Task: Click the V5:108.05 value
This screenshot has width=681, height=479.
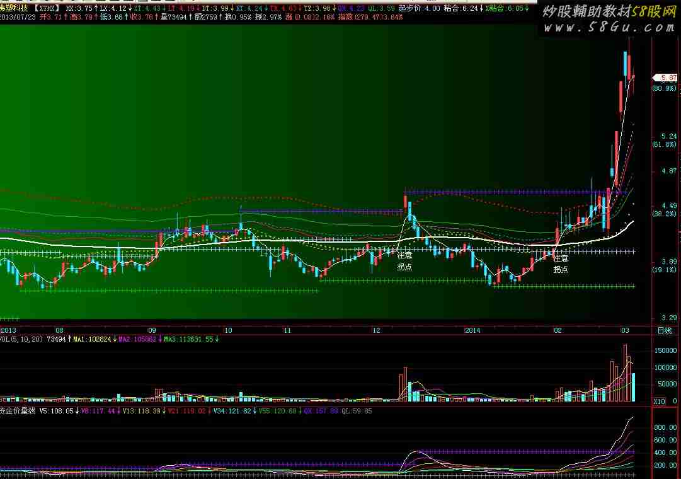Action: coord(57,411)
